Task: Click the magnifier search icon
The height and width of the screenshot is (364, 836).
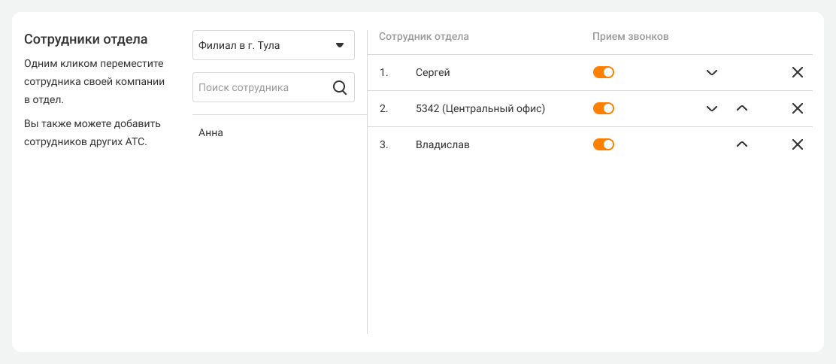Action: tap(340, 87)
